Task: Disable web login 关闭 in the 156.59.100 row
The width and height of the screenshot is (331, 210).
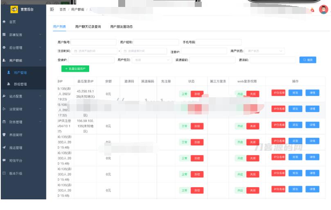Action: pyautogui.click(x=253, y=126)
